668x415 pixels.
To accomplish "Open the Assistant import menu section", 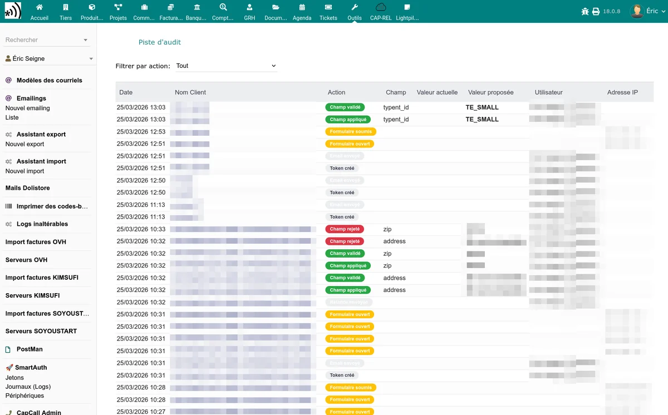I will [x=41, y=161].
